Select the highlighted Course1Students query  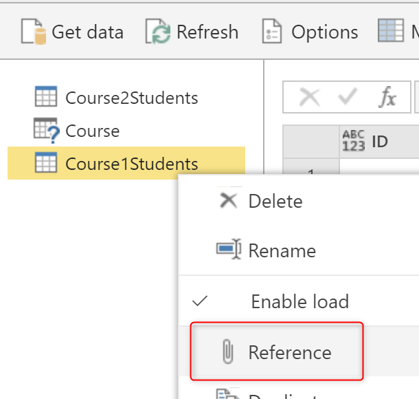[131, 164]
